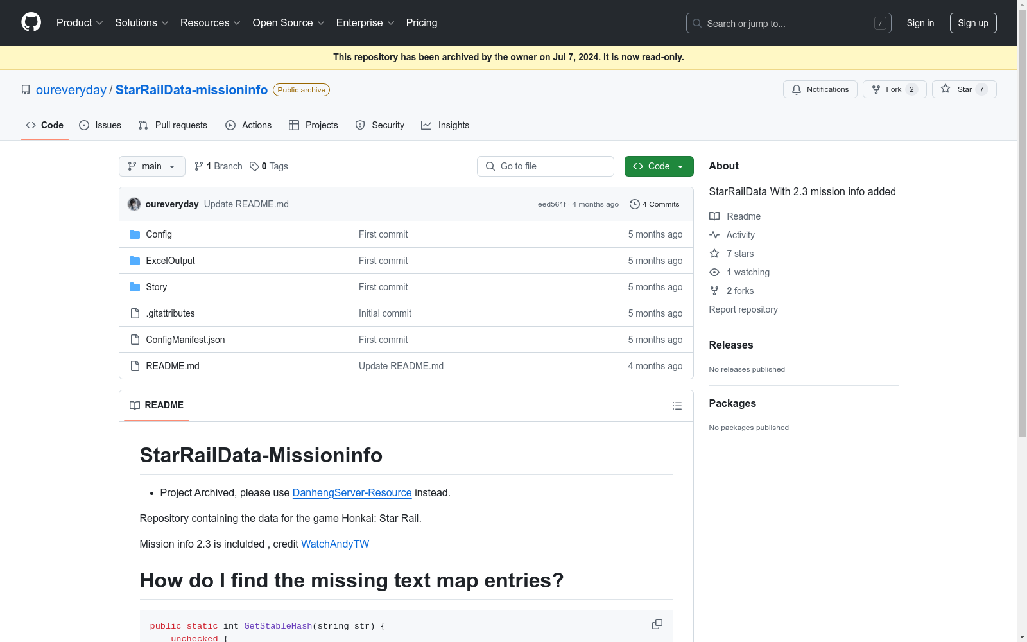
Task: Click the oureveryday avatar in commit row
Action: [134, 204]
